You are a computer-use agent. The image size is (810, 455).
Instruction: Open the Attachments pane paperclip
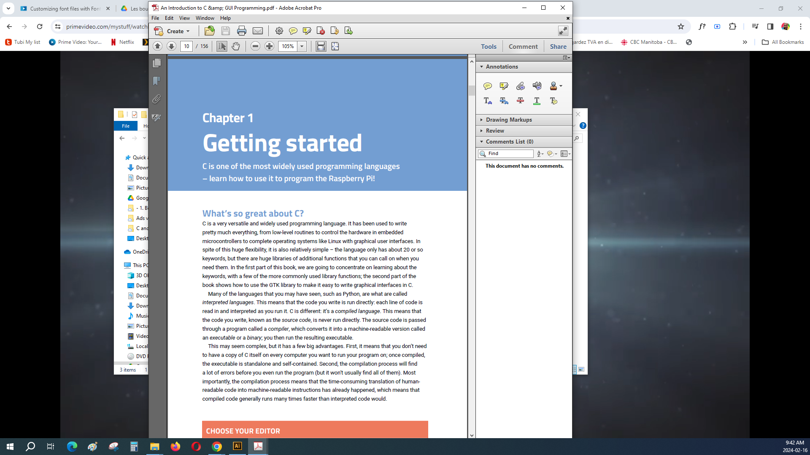pyautogui.click(x=157, y=99)
